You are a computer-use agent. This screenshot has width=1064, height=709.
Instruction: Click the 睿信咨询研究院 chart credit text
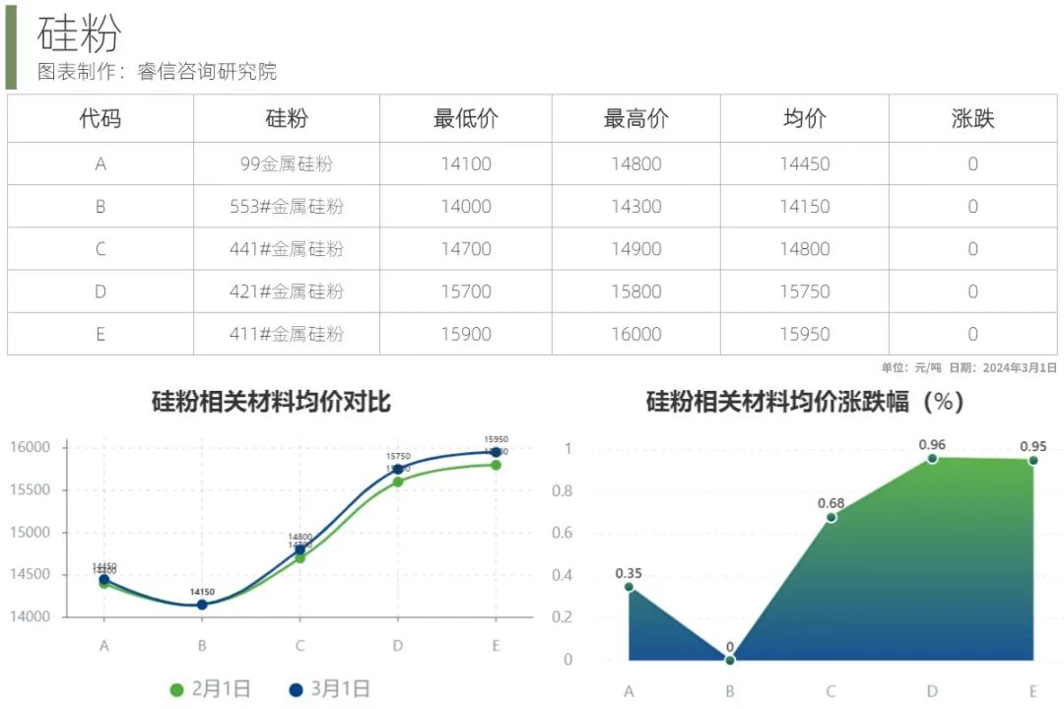point(207,72)
